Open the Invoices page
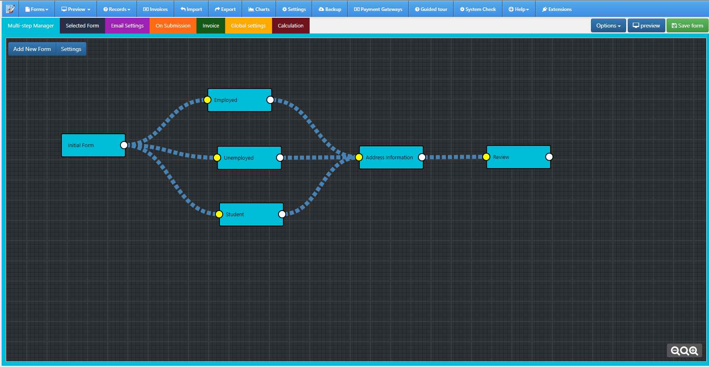 (x=156, y=9)
